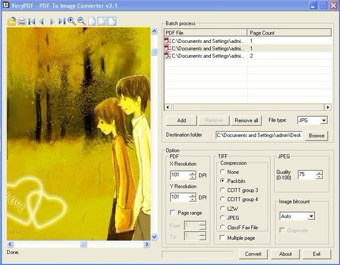Increase Y Resolution with up spinner

click(192, 196)
